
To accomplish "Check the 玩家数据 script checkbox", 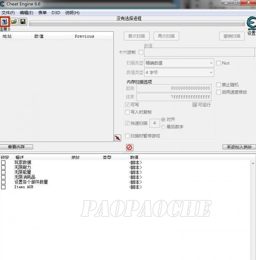I will [x=3, y=162].
